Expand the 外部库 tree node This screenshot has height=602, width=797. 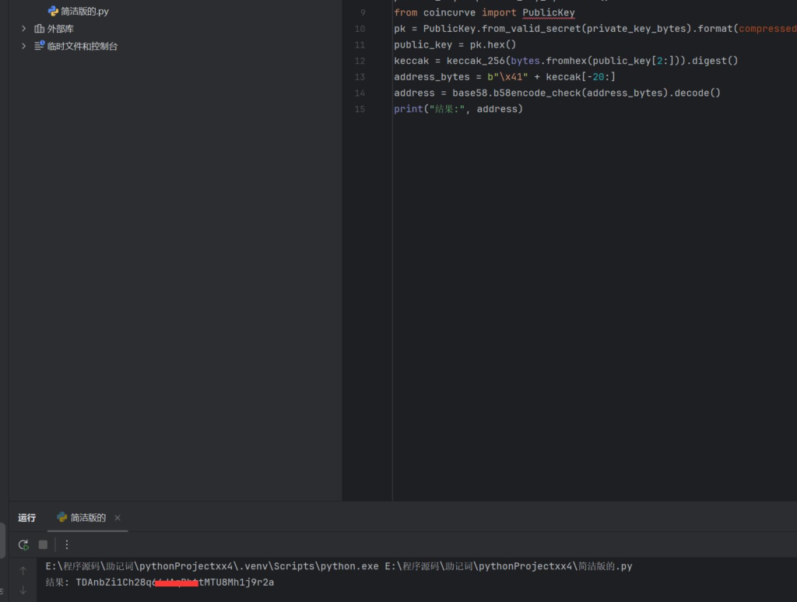pyautogui.click(x=23, y=29)
